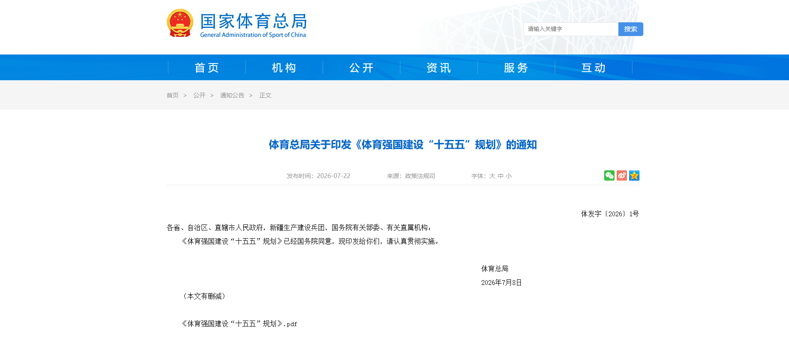This screenshot has width=789, height=348.
Task: Set font size to 小
Action: pyautogui.click(x=509, y=176)
